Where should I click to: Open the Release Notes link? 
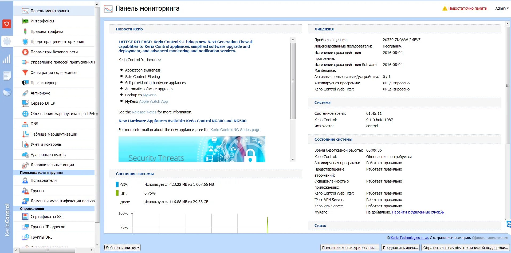tap(144, 112)
